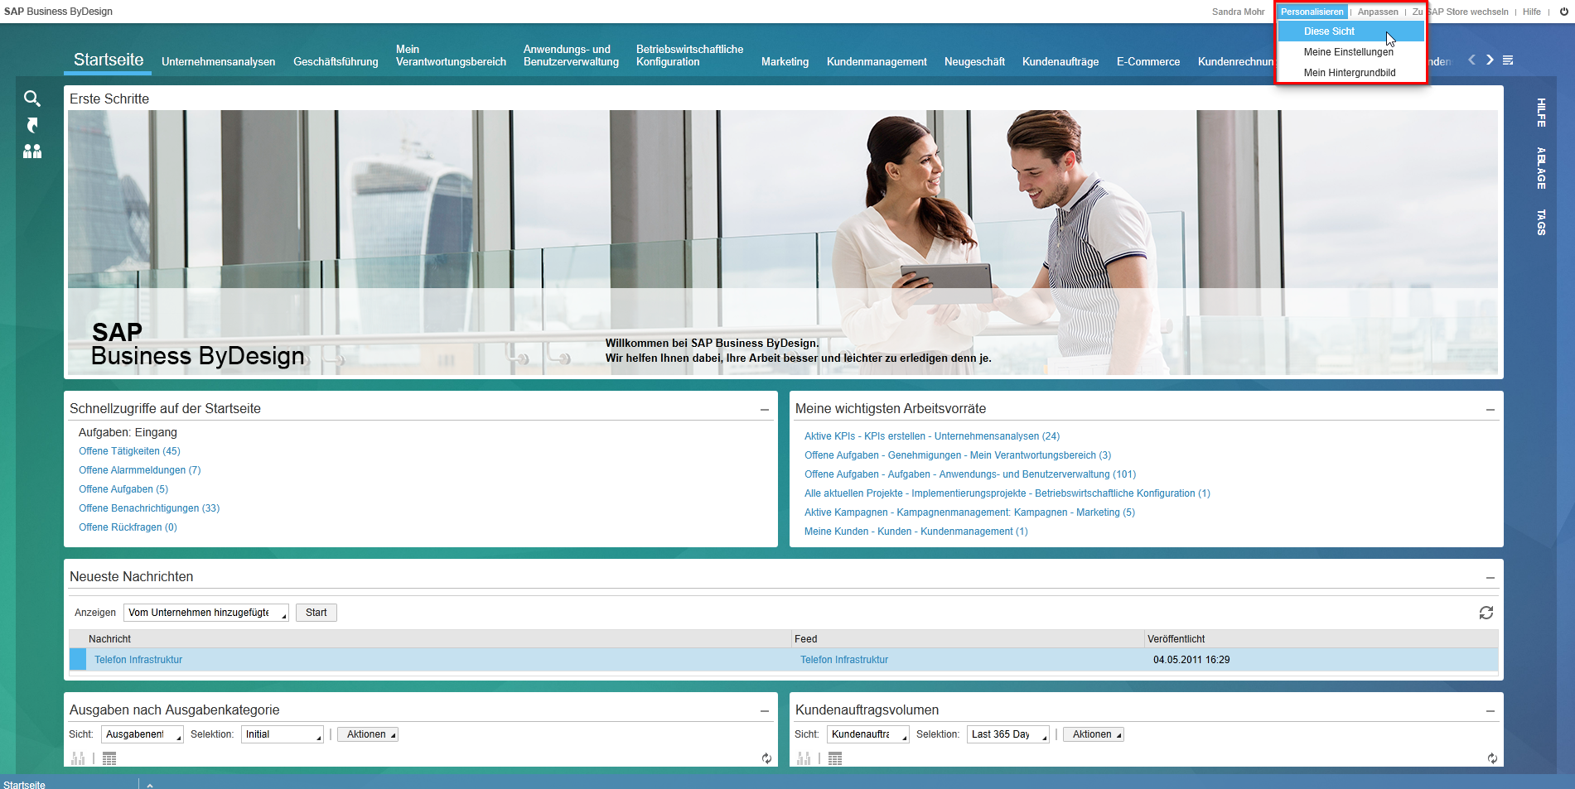
Task: Open Offene Rückfragen (0) link
Action: [x=128, y=527]
